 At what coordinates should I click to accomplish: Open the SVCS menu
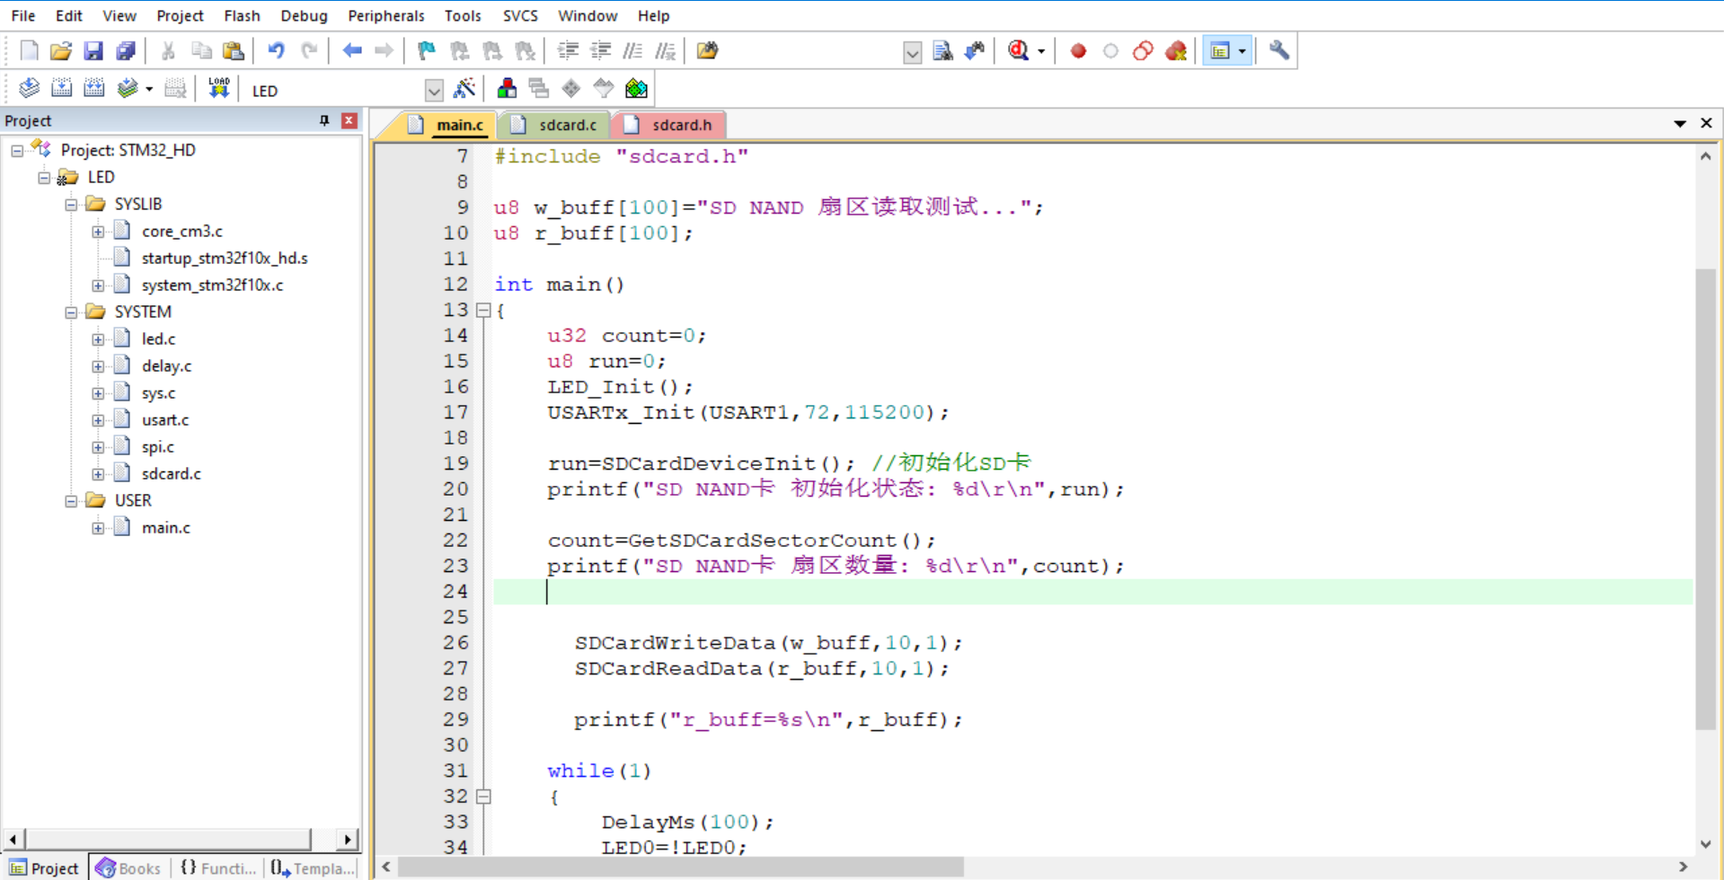point(520,15)
